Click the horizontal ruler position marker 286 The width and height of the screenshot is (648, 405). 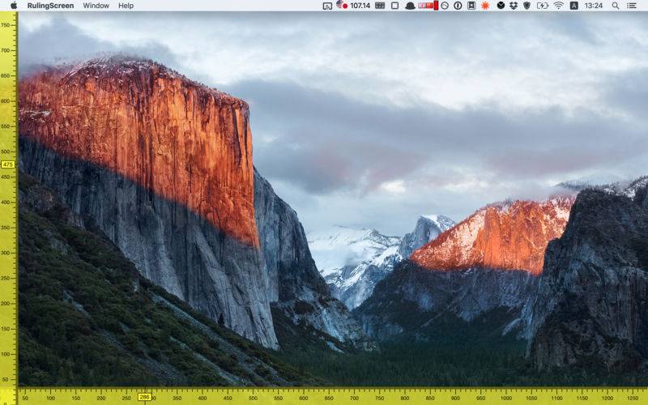tap(145, 397)
